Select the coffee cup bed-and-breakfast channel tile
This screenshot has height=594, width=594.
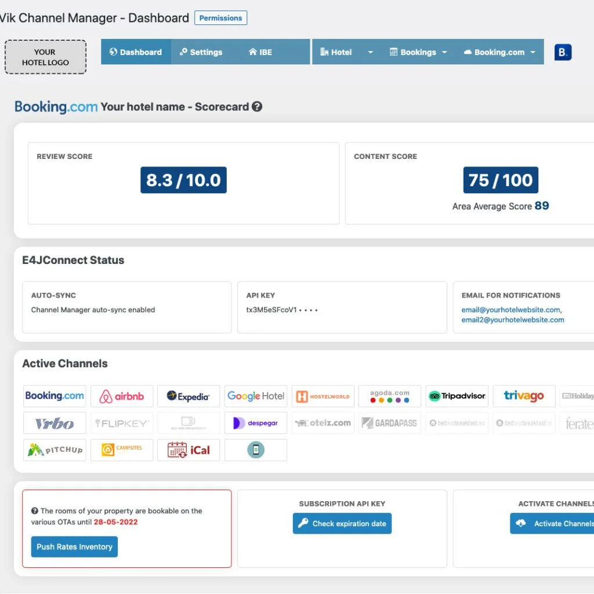coord(189,423)
